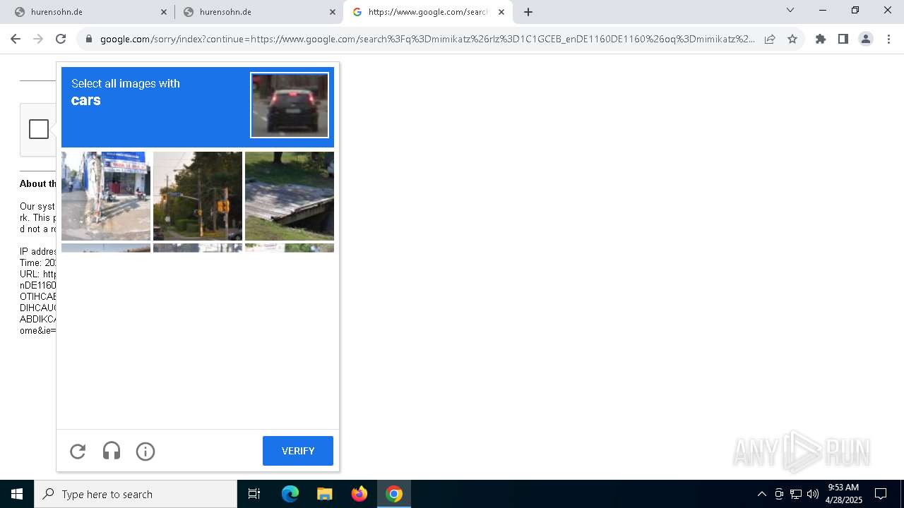Viewport: 904px width, 508px height.
Task: Close the first hurensohn.de tab
Action: pyautogui.click(x=164, y=12)
